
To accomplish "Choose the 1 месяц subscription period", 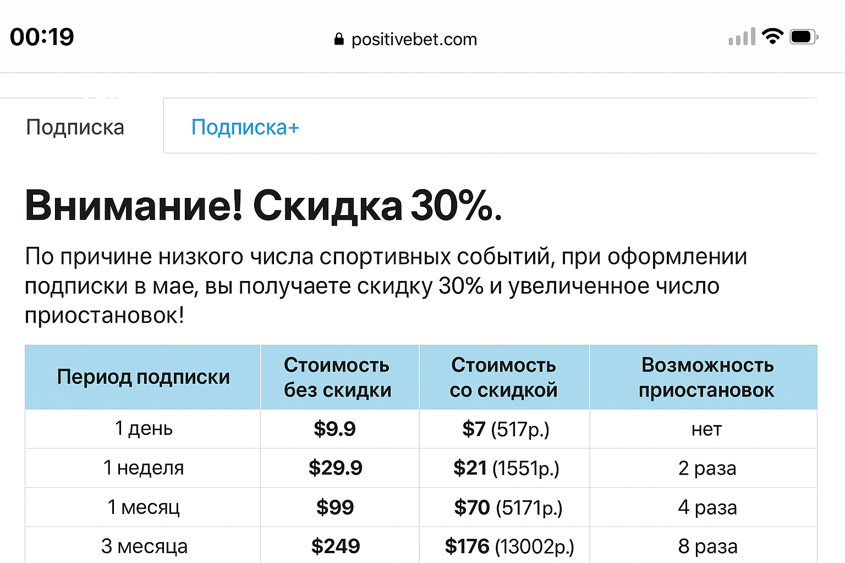I will [x=144, y=507].
